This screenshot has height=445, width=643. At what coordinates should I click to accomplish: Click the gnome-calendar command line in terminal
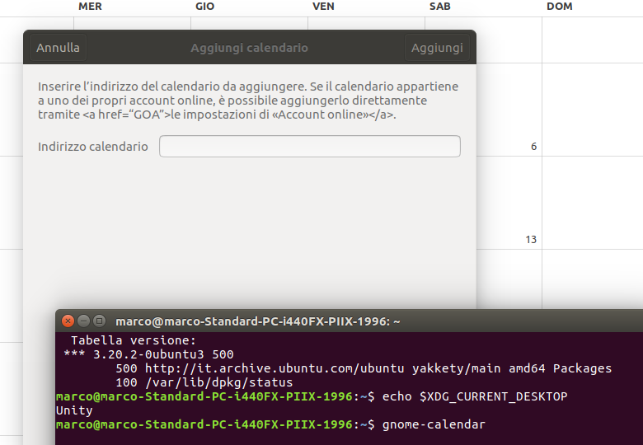tap(434, 424)
